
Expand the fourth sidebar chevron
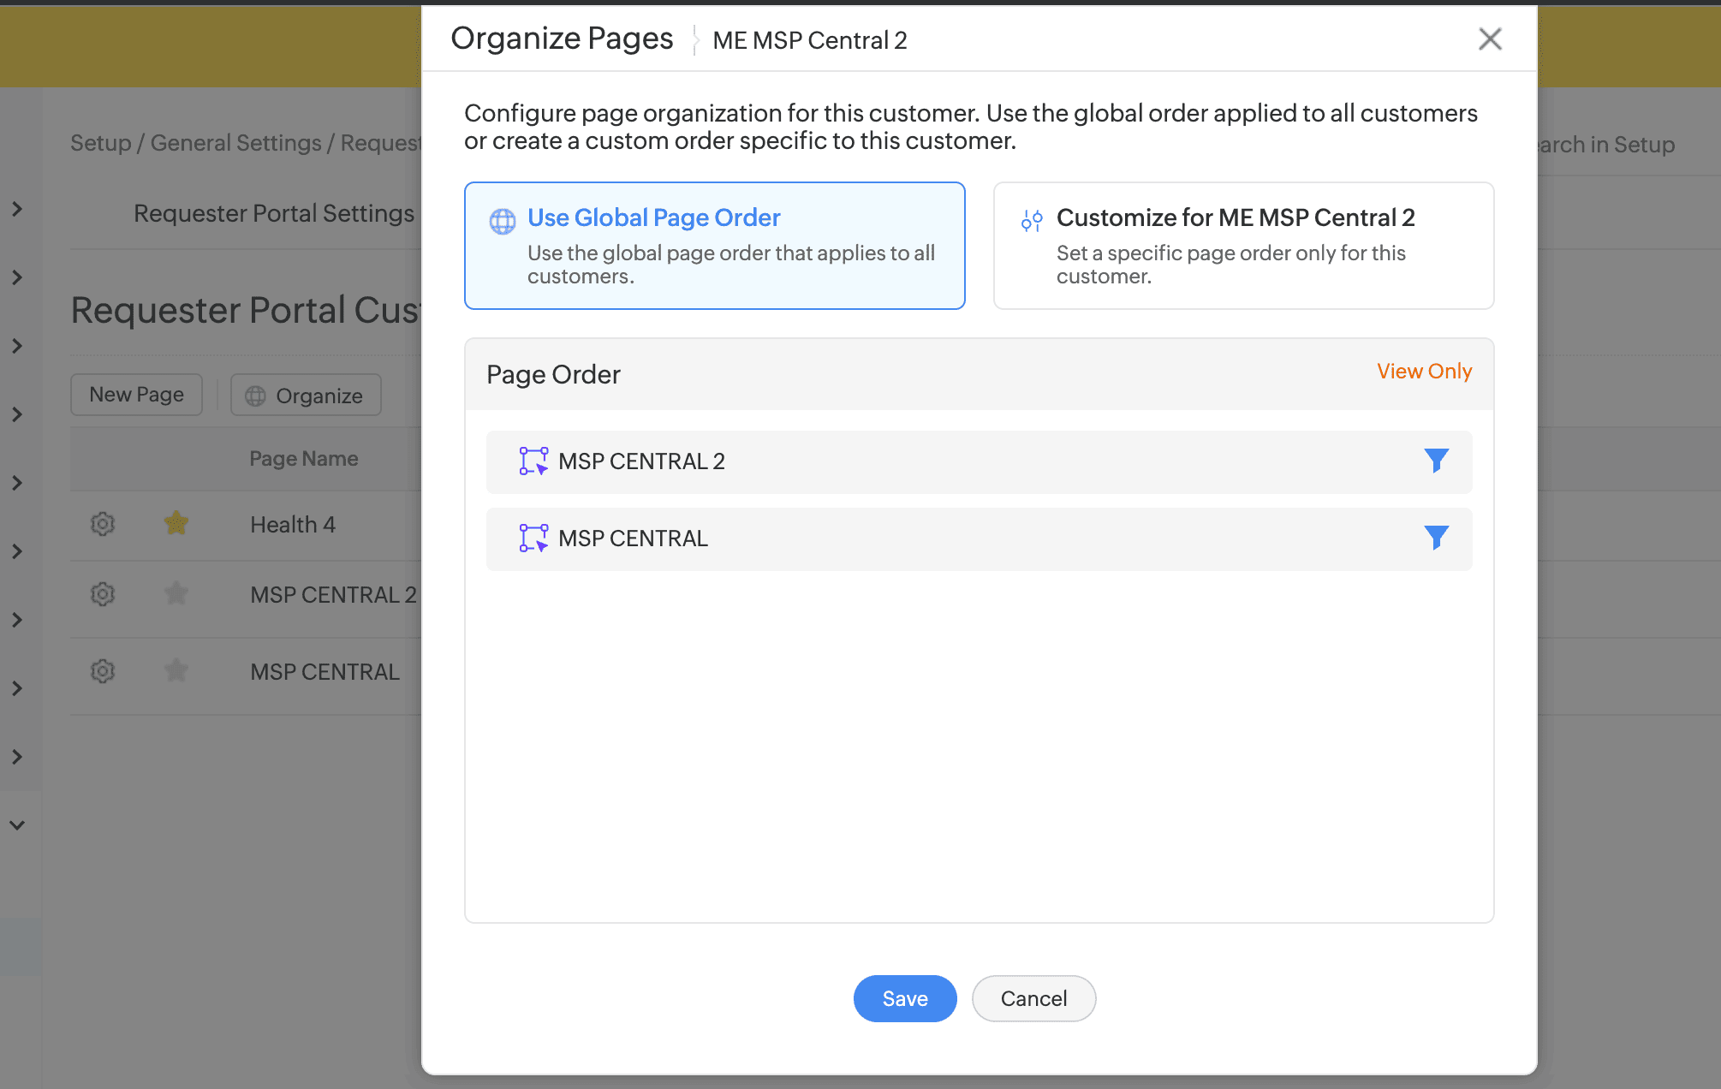17,414
